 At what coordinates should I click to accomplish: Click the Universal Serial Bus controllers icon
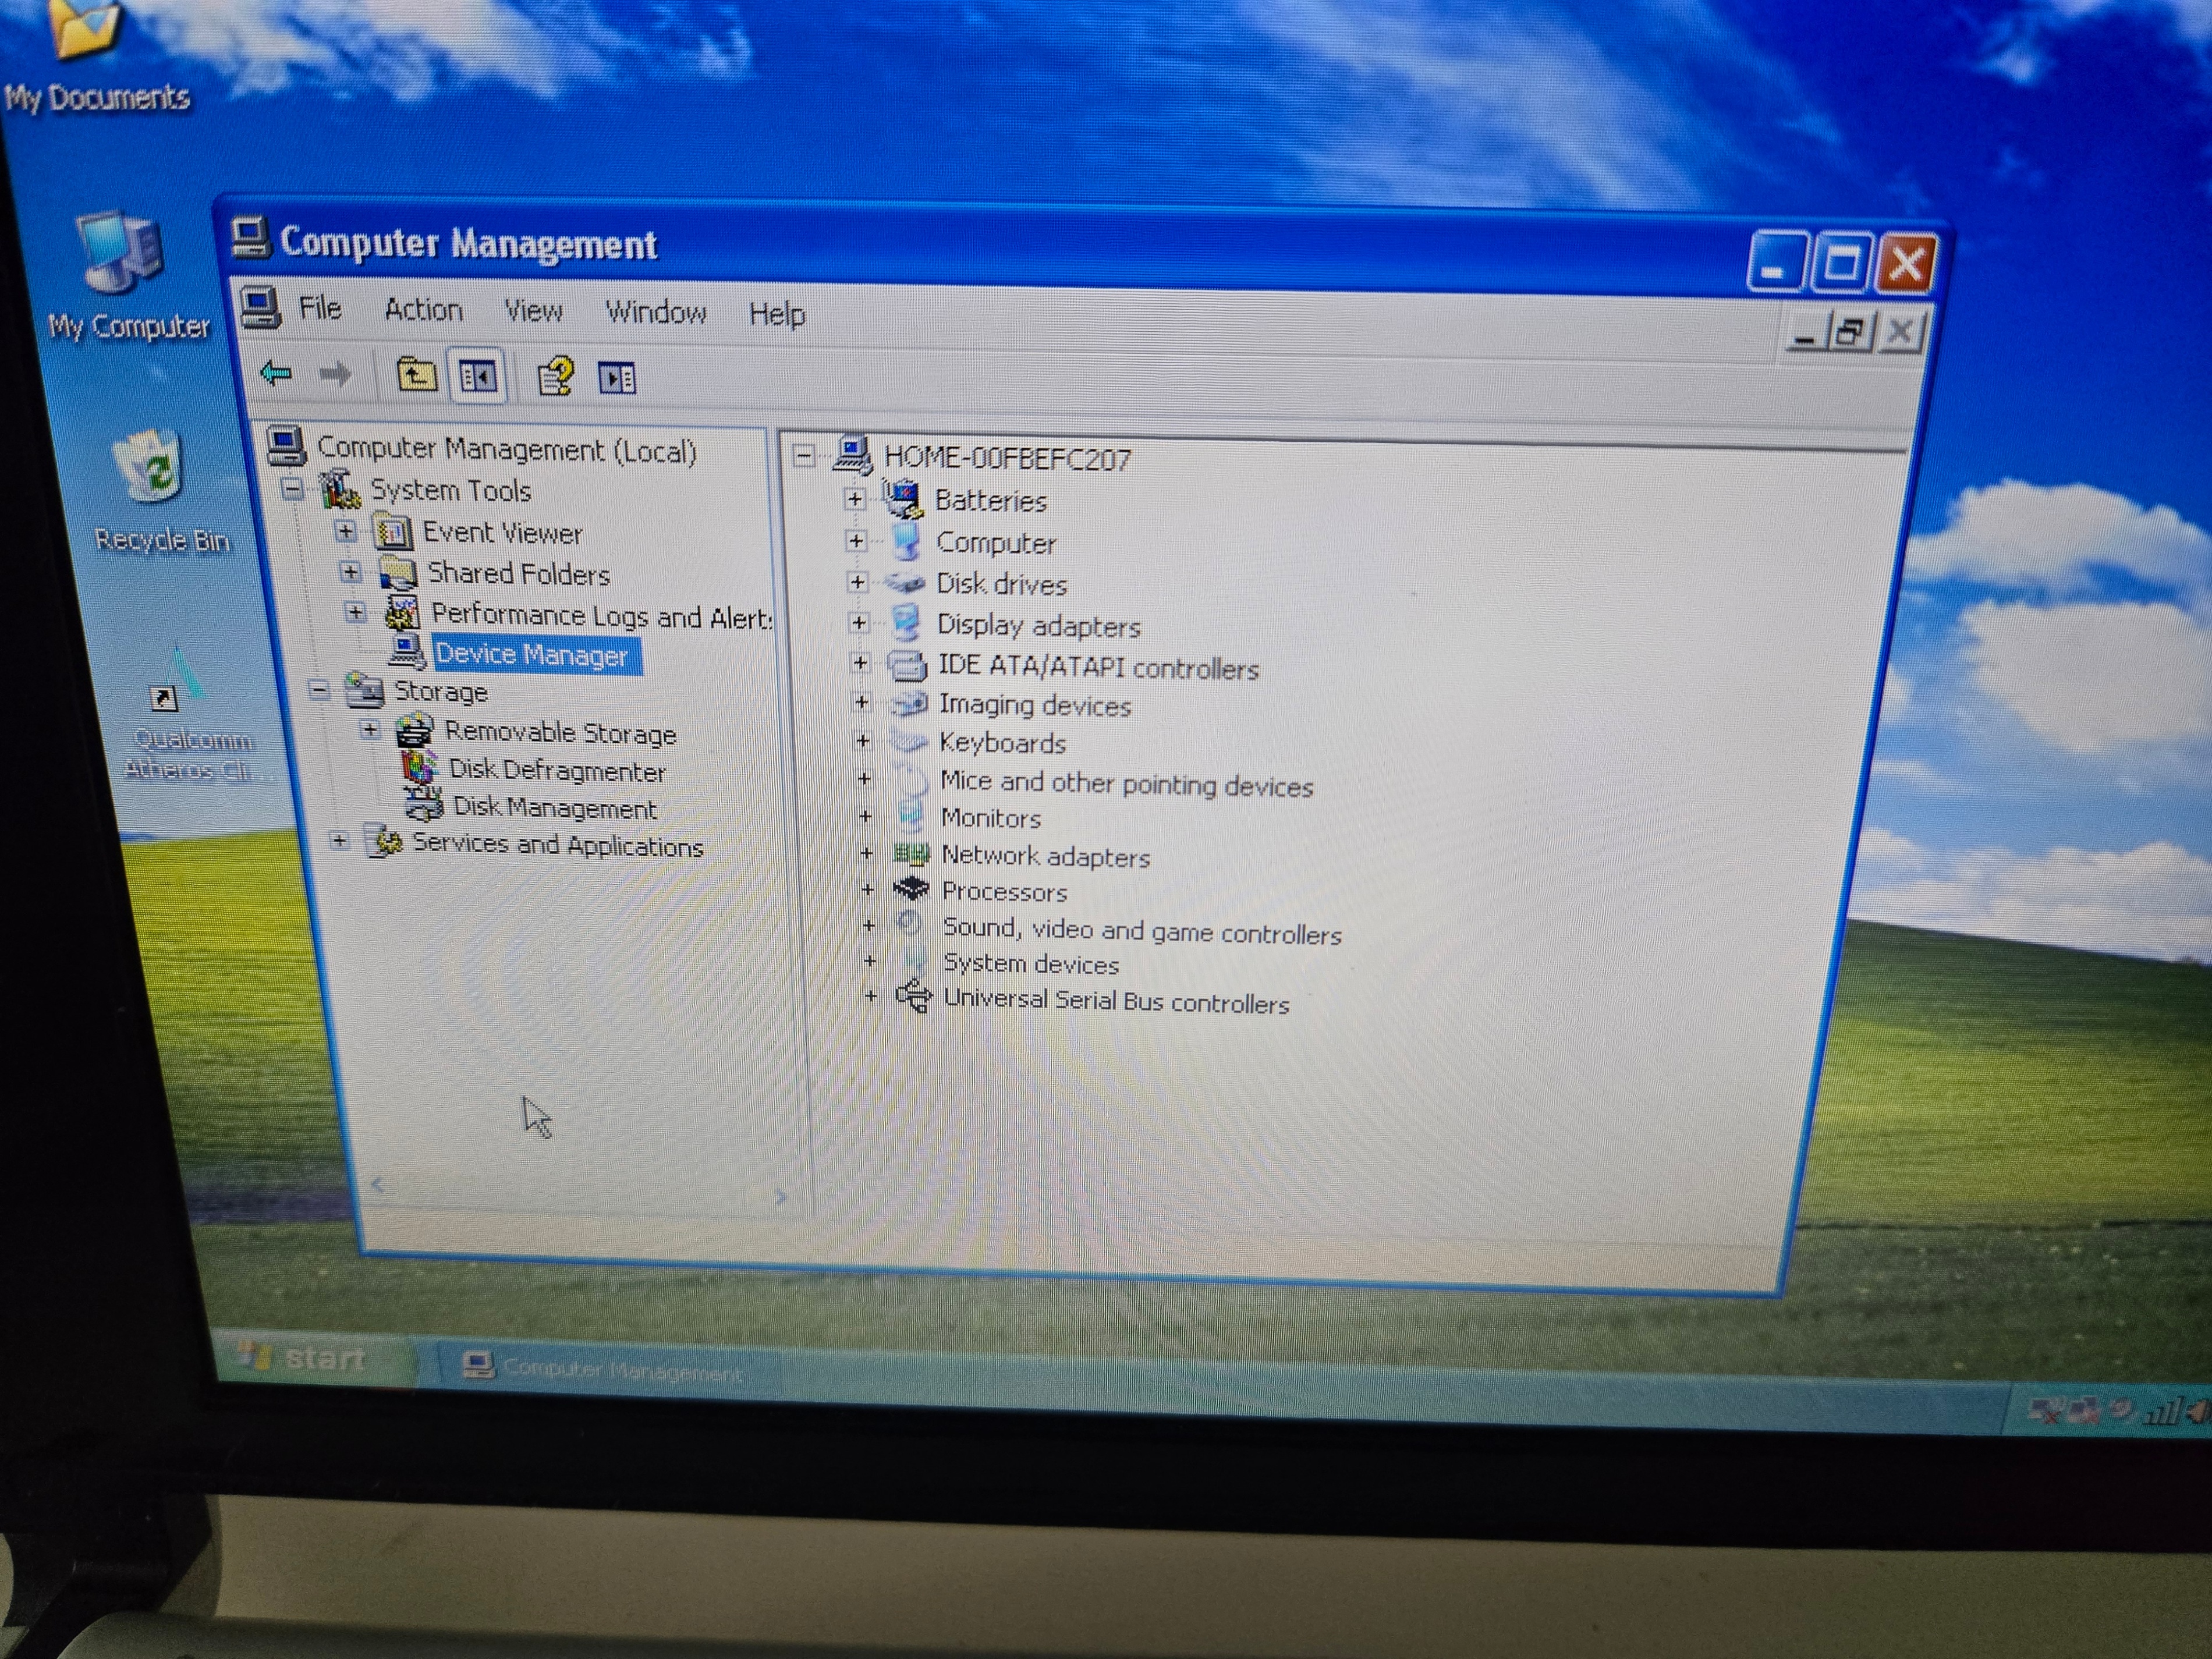tap(914, 997)
